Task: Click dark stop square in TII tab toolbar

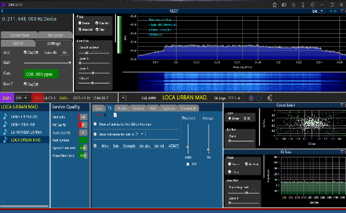Action: (105, 115)
